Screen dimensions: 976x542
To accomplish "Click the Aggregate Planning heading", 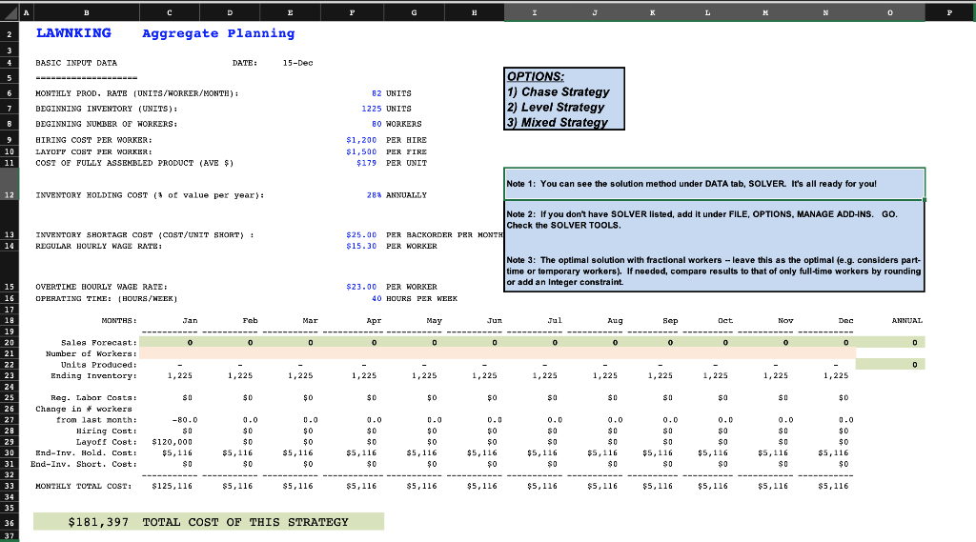I will (x=218, y=33).
